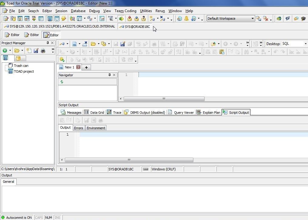This screenshot has width=308, height=220.
Task: Click the refresh icon in Navigator panel
Action: [62, 82]
